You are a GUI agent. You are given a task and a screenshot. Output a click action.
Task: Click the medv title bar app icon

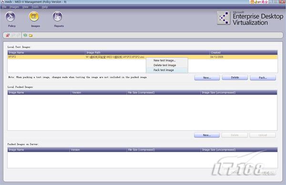tap(2, 2)
